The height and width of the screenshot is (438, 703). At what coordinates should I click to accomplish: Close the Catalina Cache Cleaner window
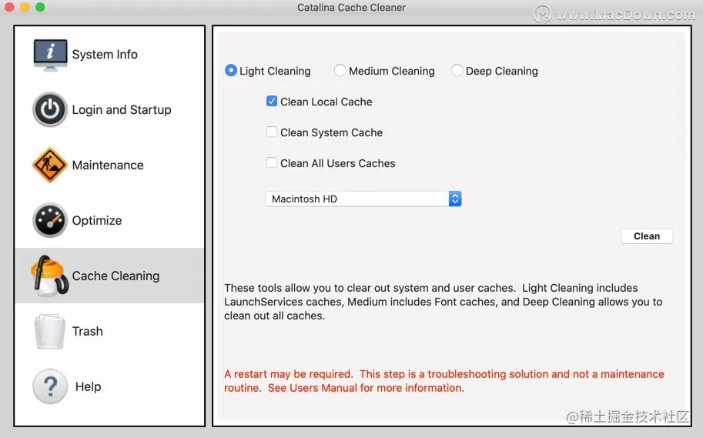point(8,7)
